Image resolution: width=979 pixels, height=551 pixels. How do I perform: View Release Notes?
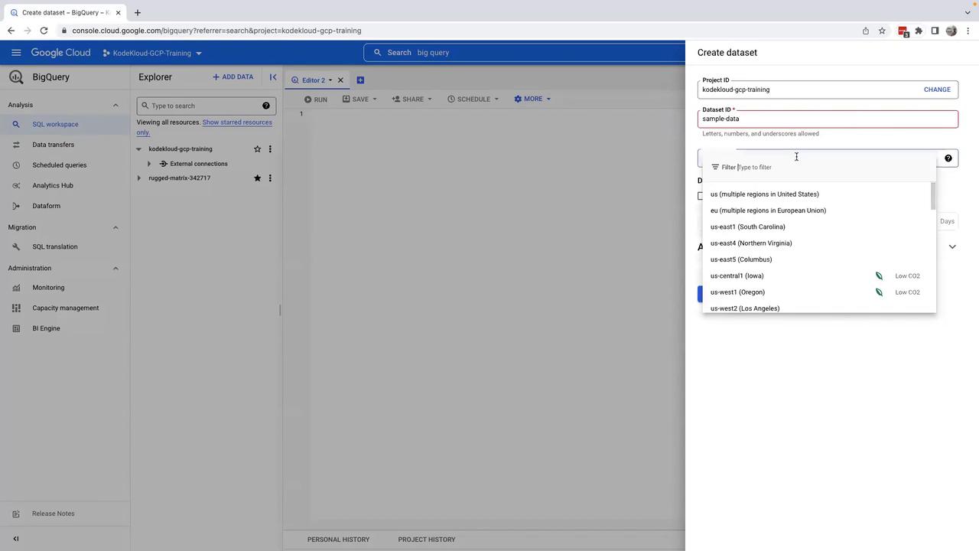pyautogui.click(x=65, y=514)
